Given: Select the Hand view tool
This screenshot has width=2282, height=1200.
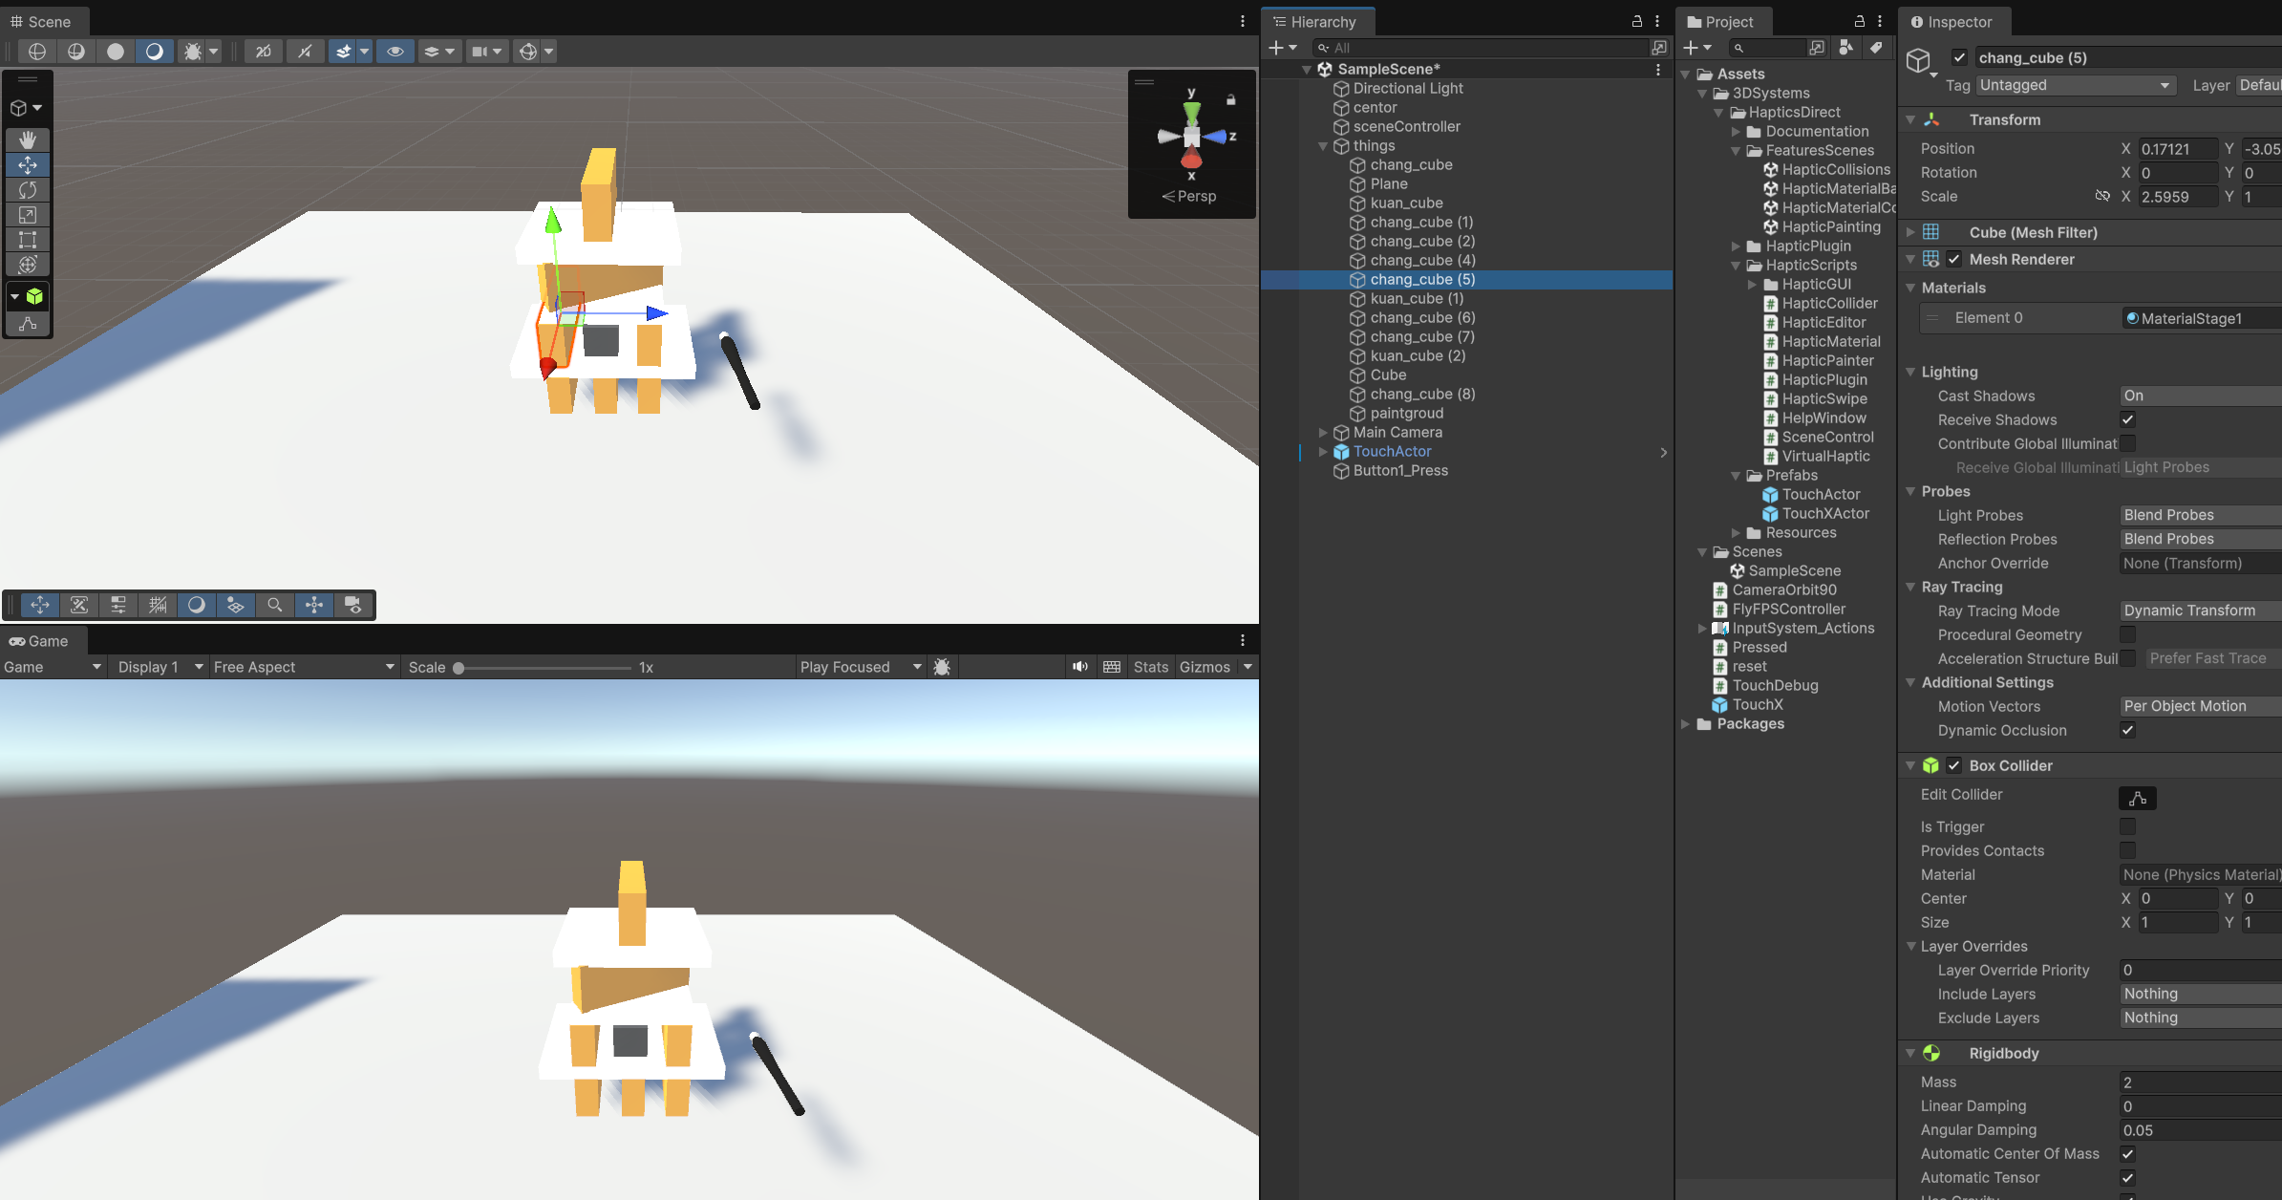Looking at the screenshot, I should click(28, 139).
